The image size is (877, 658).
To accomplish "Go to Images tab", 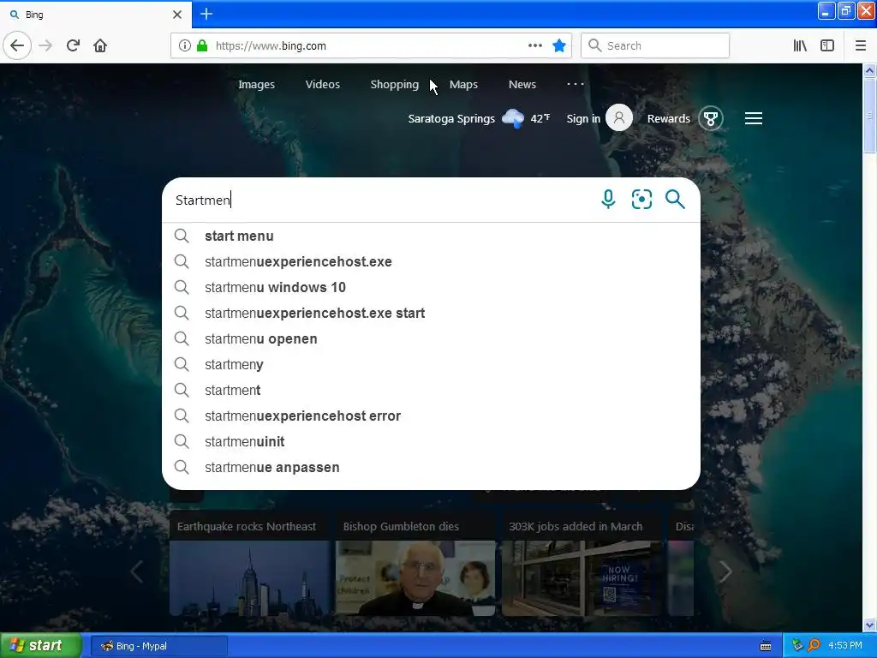I will pos(256,85).
